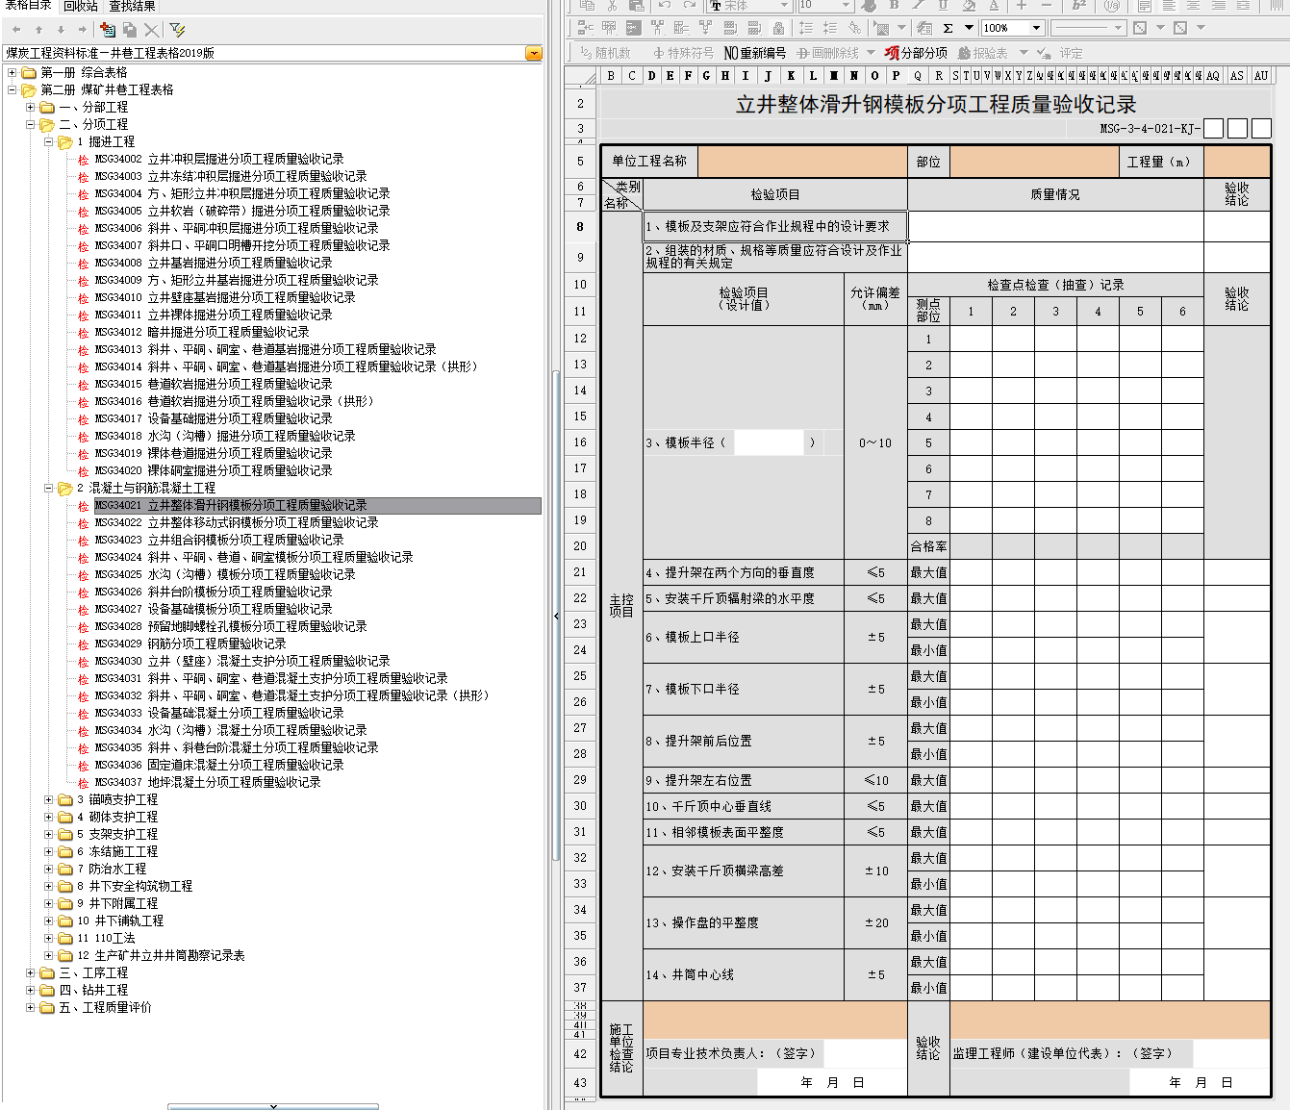Click the 报验表 tool button
1290x1110 pixels.
983,53
